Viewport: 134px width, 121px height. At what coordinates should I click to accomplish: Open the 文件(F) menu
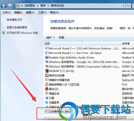pos(6,12)
